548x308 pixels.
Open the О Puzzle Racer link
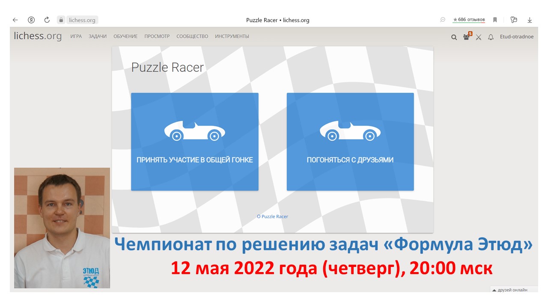click(272, 216)
